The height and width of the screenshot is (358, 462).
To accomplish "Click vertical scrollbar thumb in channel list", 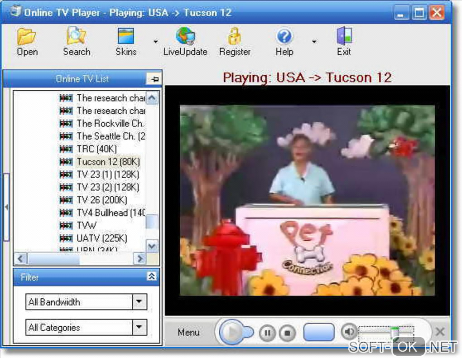I will coord(152,222).
